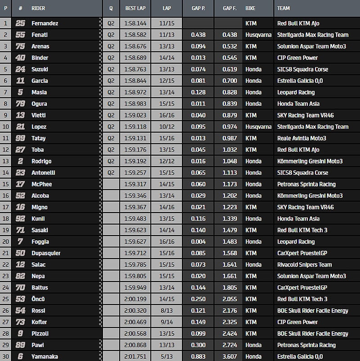Select the number 79 badge beside Ogura
Image resolution: width=360 pixels, height=361 pixels.
(x=20, y=104)
